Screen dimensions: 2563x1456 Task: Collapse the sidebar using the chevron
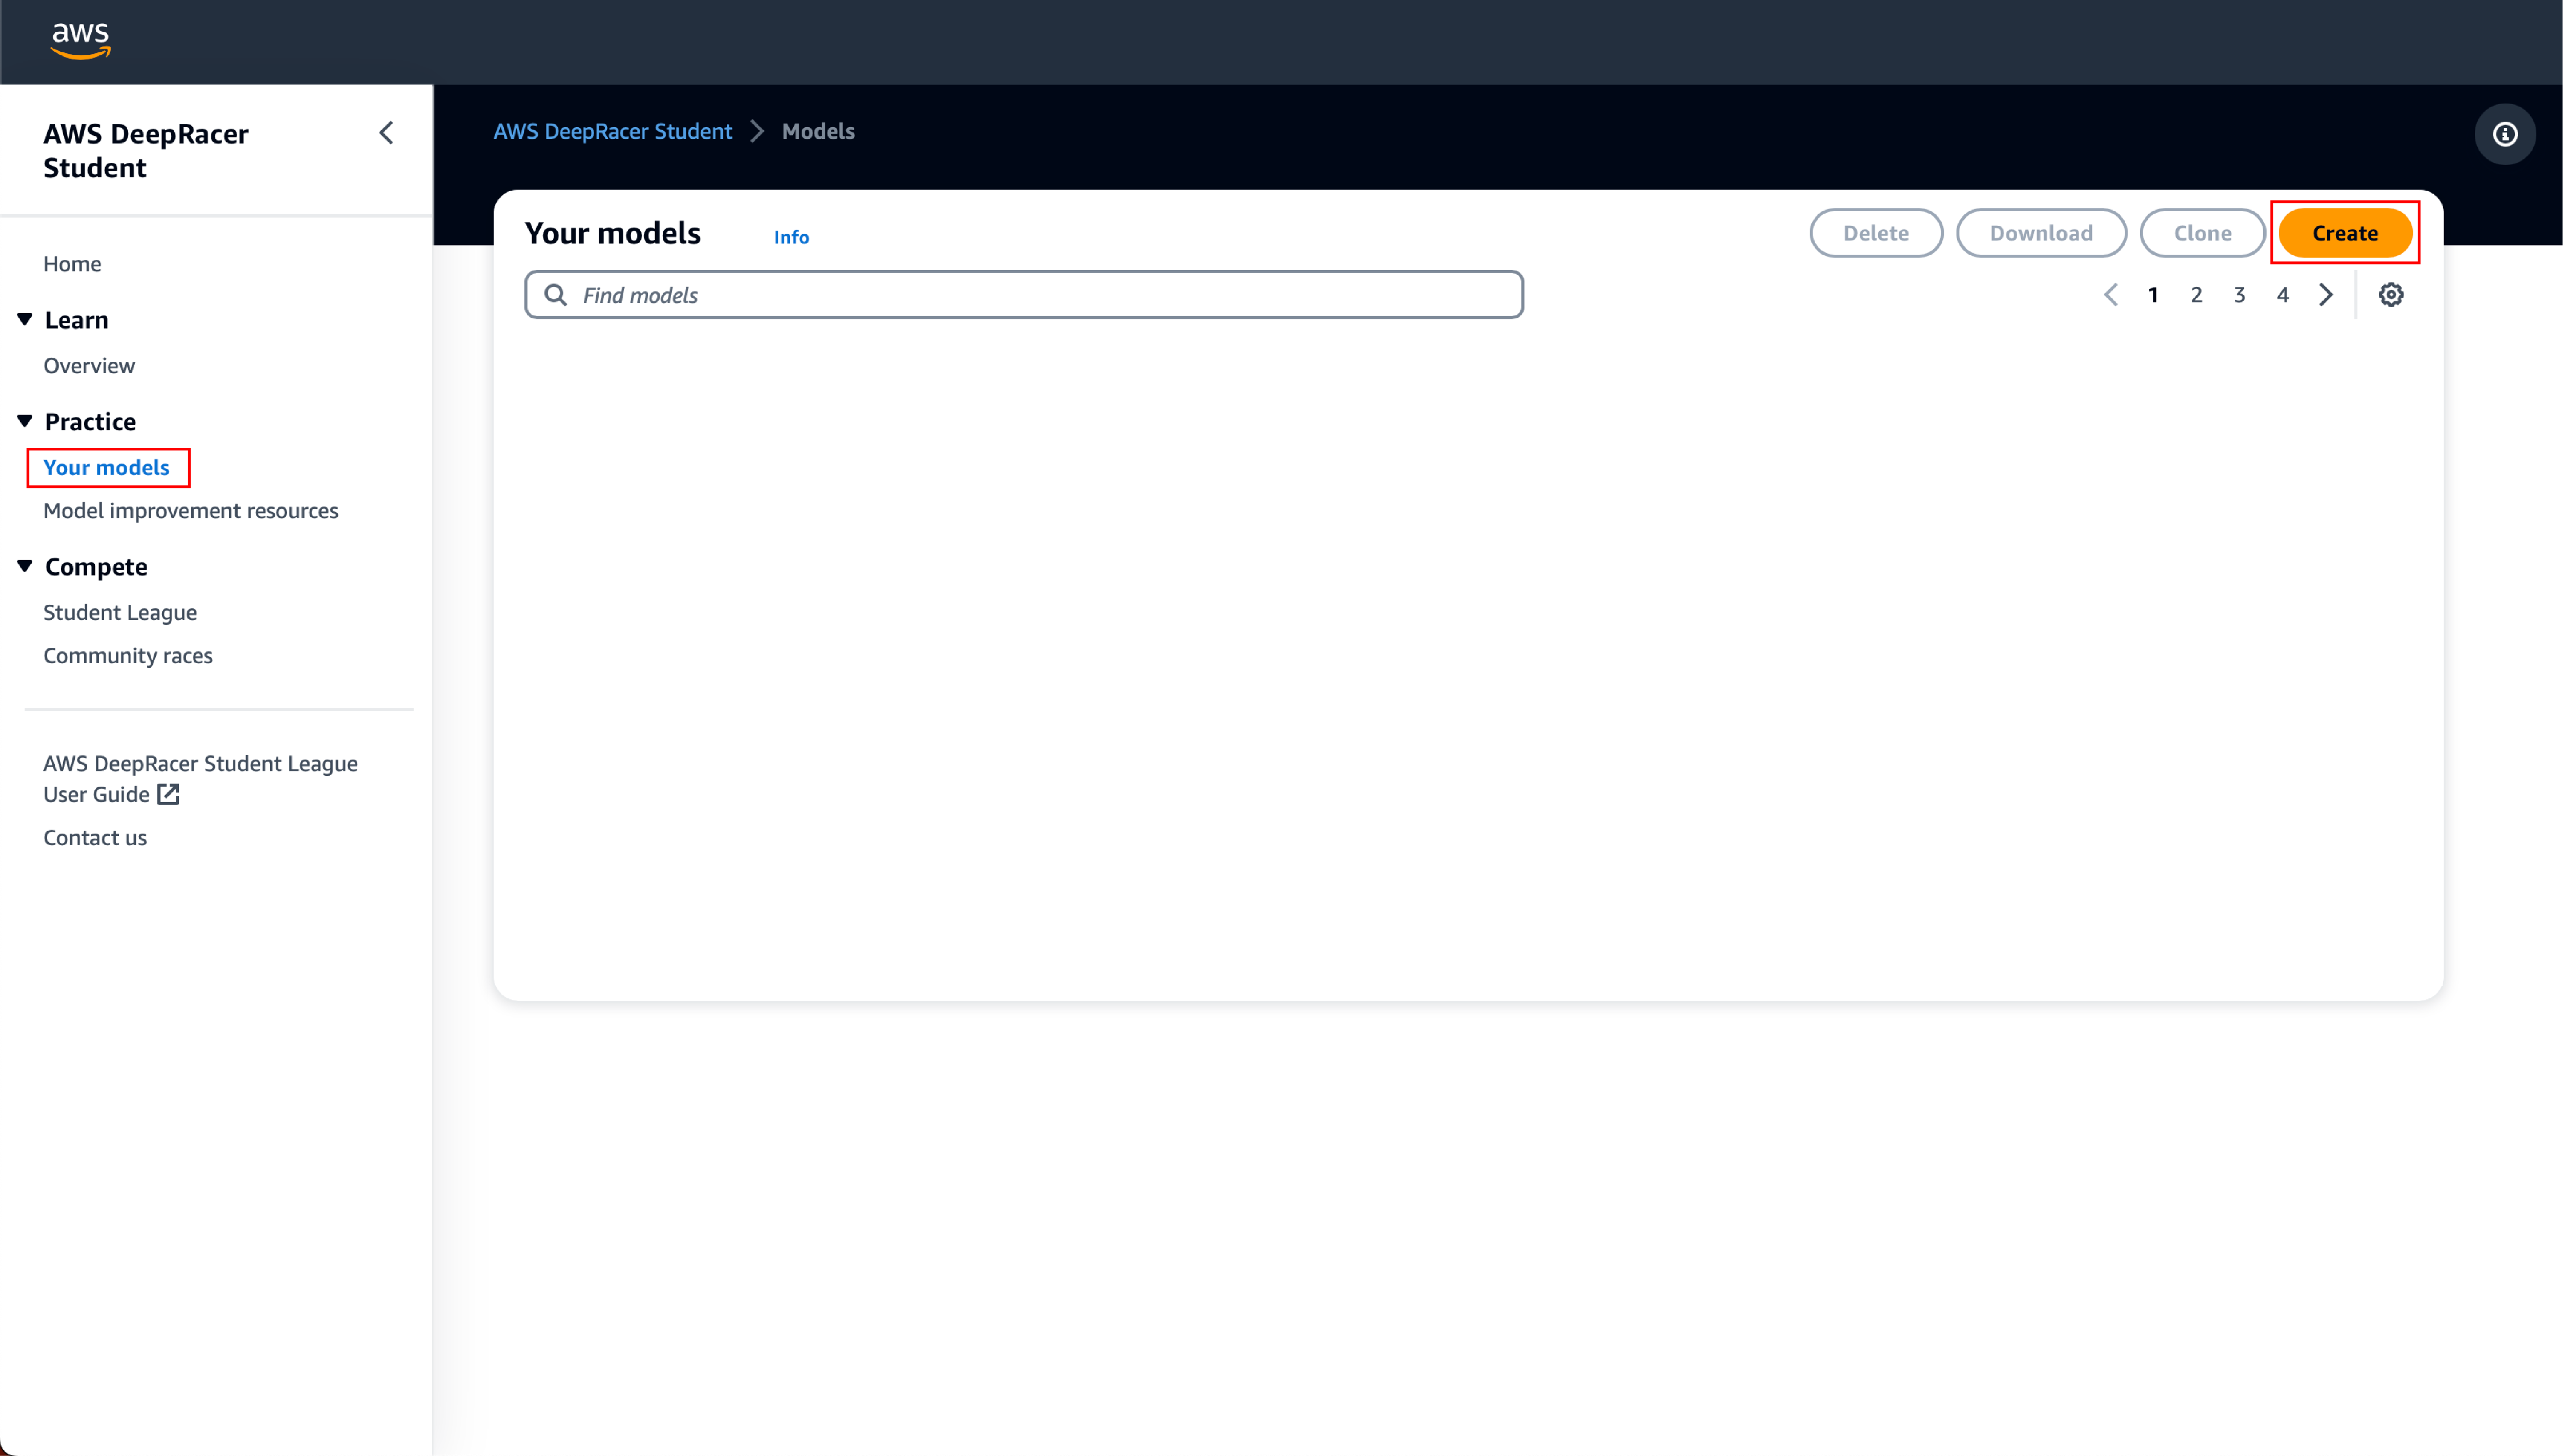pos(386,132)
